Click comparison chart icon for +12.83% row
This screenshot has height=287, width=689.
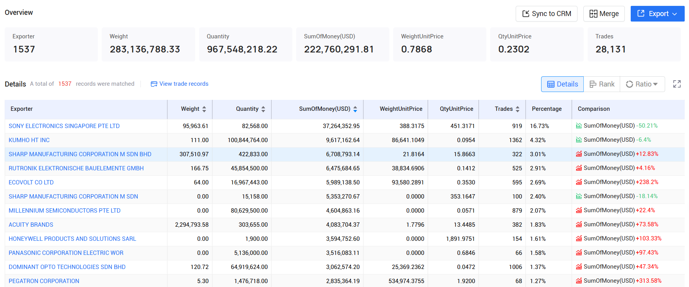(579, 154)
